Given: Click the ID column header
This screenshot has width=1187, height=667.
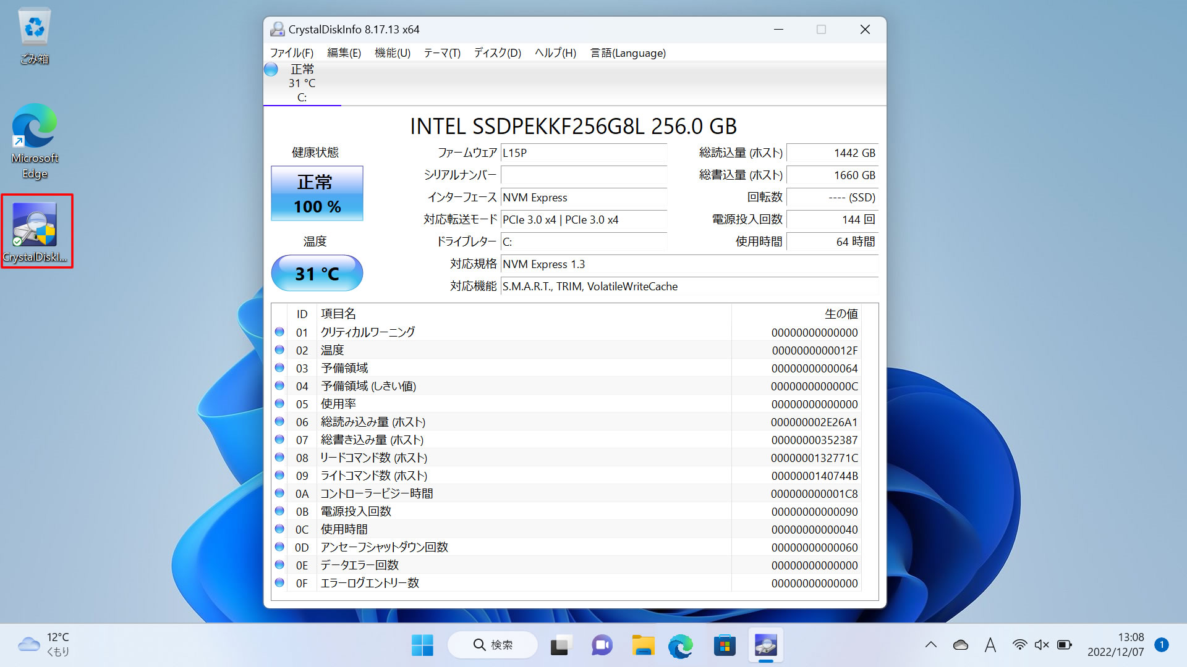Looking at the screenshot, I should coord(302,314).
